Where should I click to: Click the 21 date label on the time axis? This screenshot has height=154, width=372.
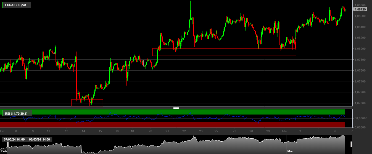(x=167, y=131)
